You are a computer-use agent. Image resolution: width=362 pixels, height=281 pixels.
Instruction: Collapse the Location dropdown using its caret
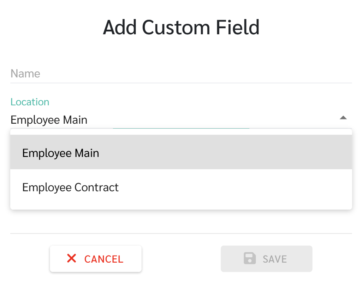click(343, 118)
